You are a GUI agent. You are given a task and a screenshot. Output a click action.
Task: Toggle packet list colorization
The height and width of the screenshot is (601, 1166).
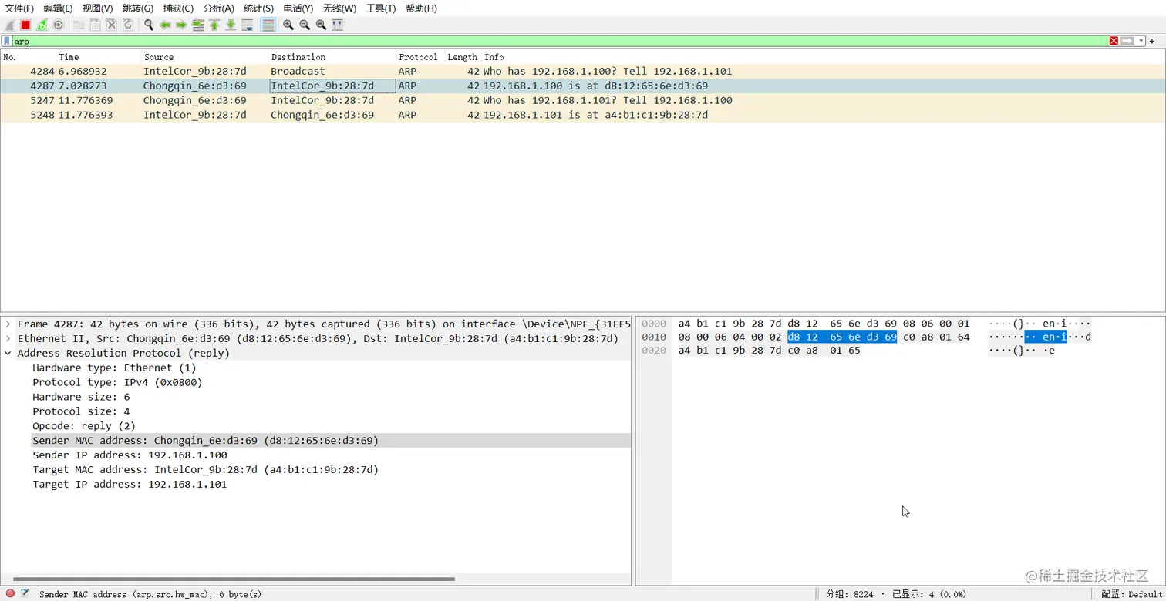pos(268,25)
